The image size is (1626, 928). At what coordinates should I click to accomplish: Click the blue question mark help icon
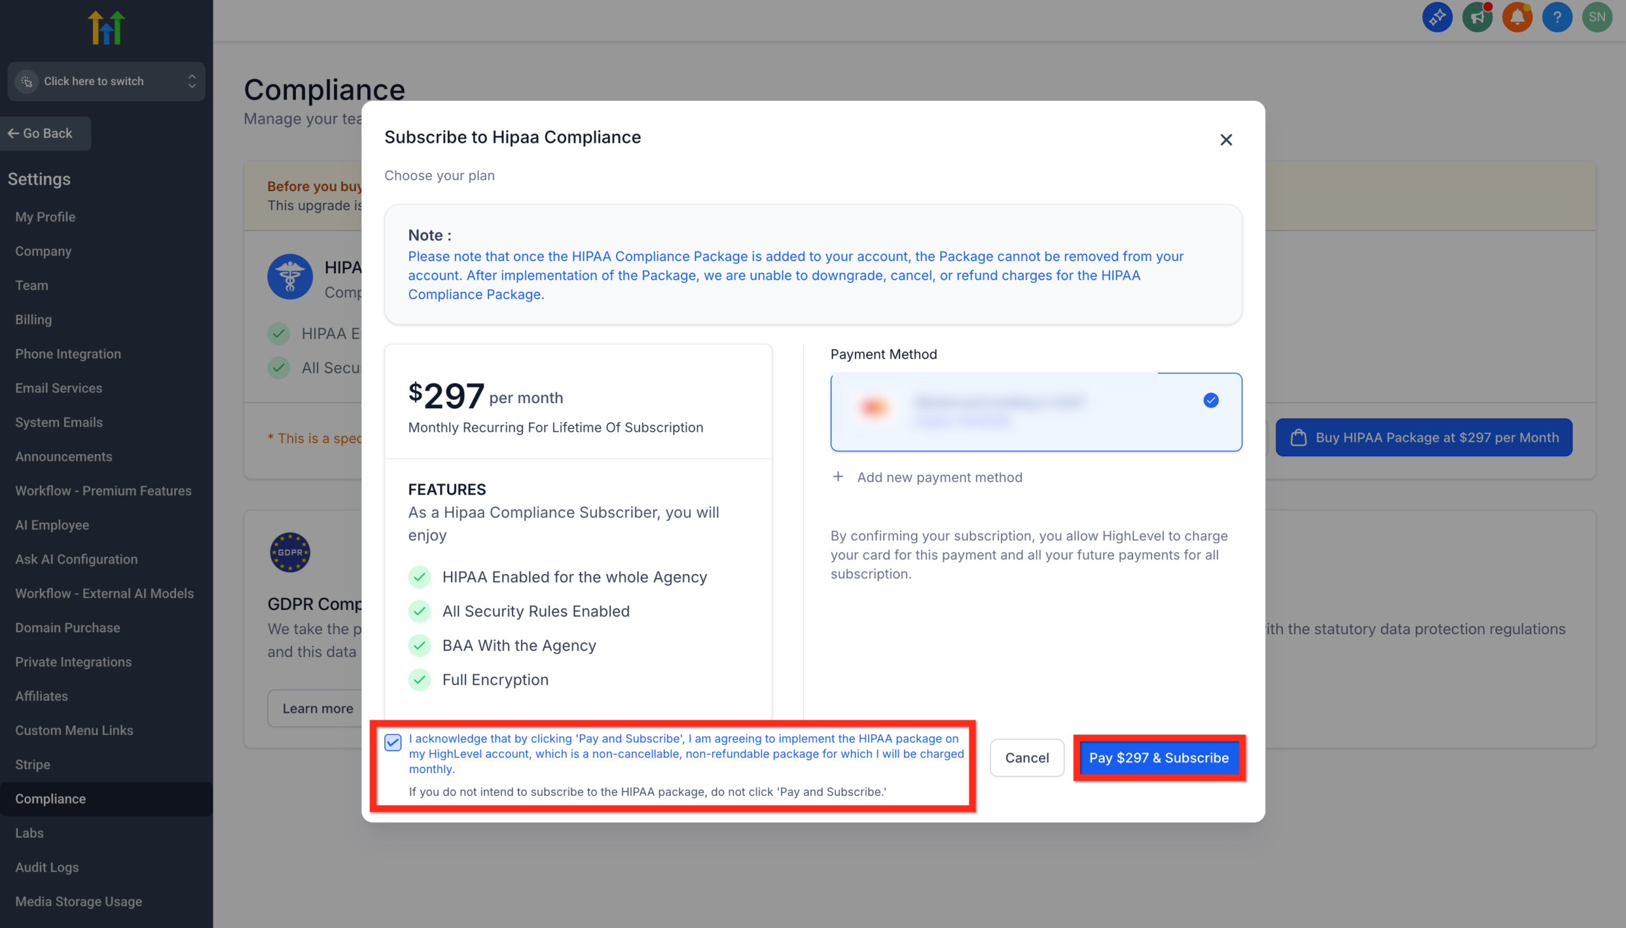click(x=1557, y=17)
